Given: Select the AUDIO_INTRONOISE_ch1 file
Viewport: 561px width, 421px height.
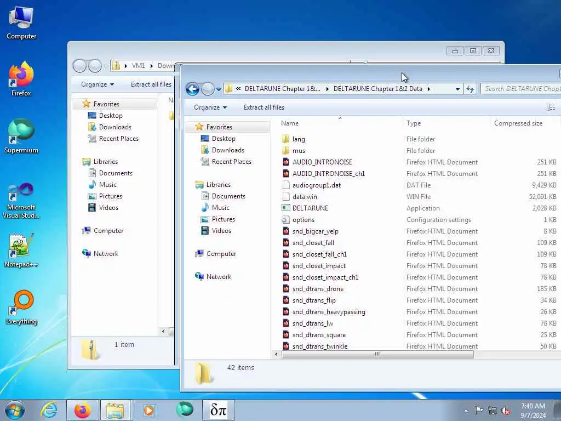Looking at the screenshot, I should 329,174.
